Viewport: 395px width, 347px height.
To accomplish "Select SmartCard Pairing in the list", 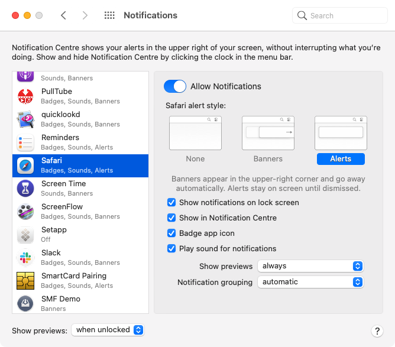I will tap(80, 281).
